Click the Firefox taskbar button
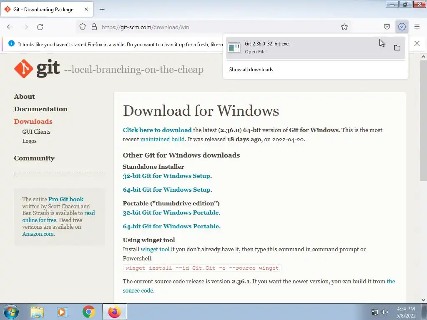The image size is (427, 320). [115, 312]
